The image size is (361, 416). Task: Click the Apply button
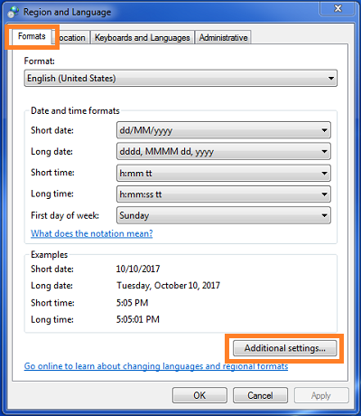[x=321, y=395]
